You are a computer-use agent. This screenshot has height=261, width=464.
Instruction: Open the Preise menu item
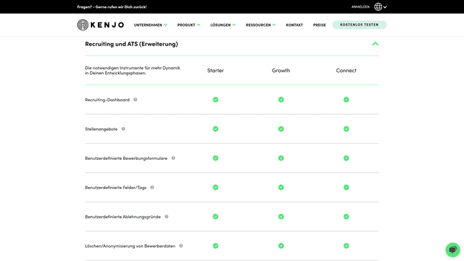pyautogui.click(x=319, y=25)
